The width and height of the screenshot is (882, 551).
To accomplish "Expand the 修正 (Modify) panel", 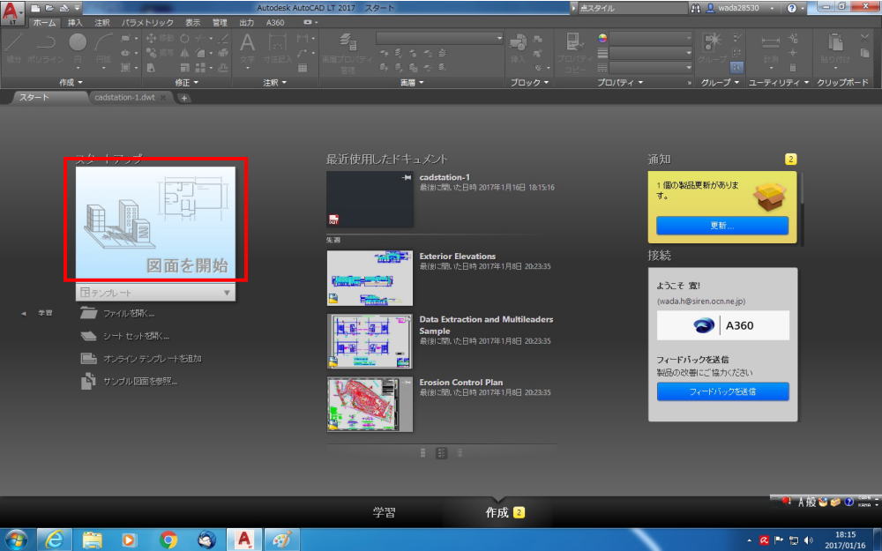I will pos(187,83).
